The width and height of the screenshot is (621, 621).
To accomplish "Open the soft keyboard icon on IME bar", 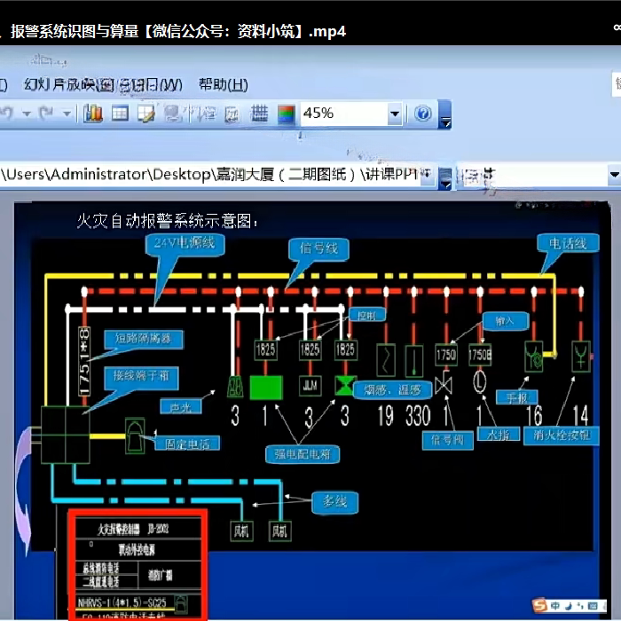I will [x=593, y=606].
